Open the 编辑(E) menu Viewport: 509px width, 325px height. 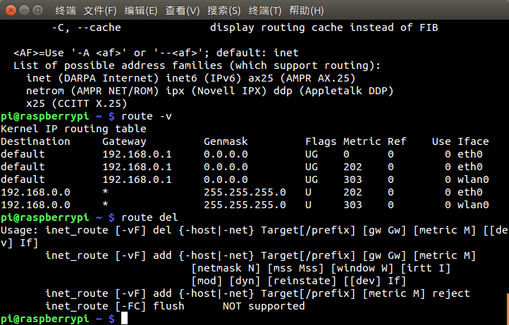141,11
